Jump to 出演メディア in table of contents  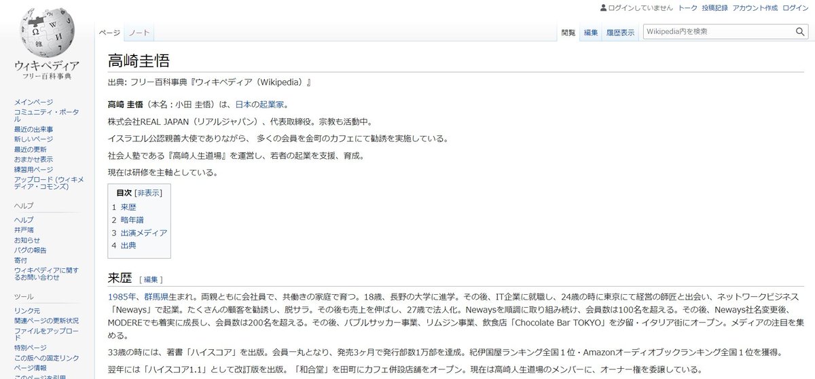click(144, 232)
